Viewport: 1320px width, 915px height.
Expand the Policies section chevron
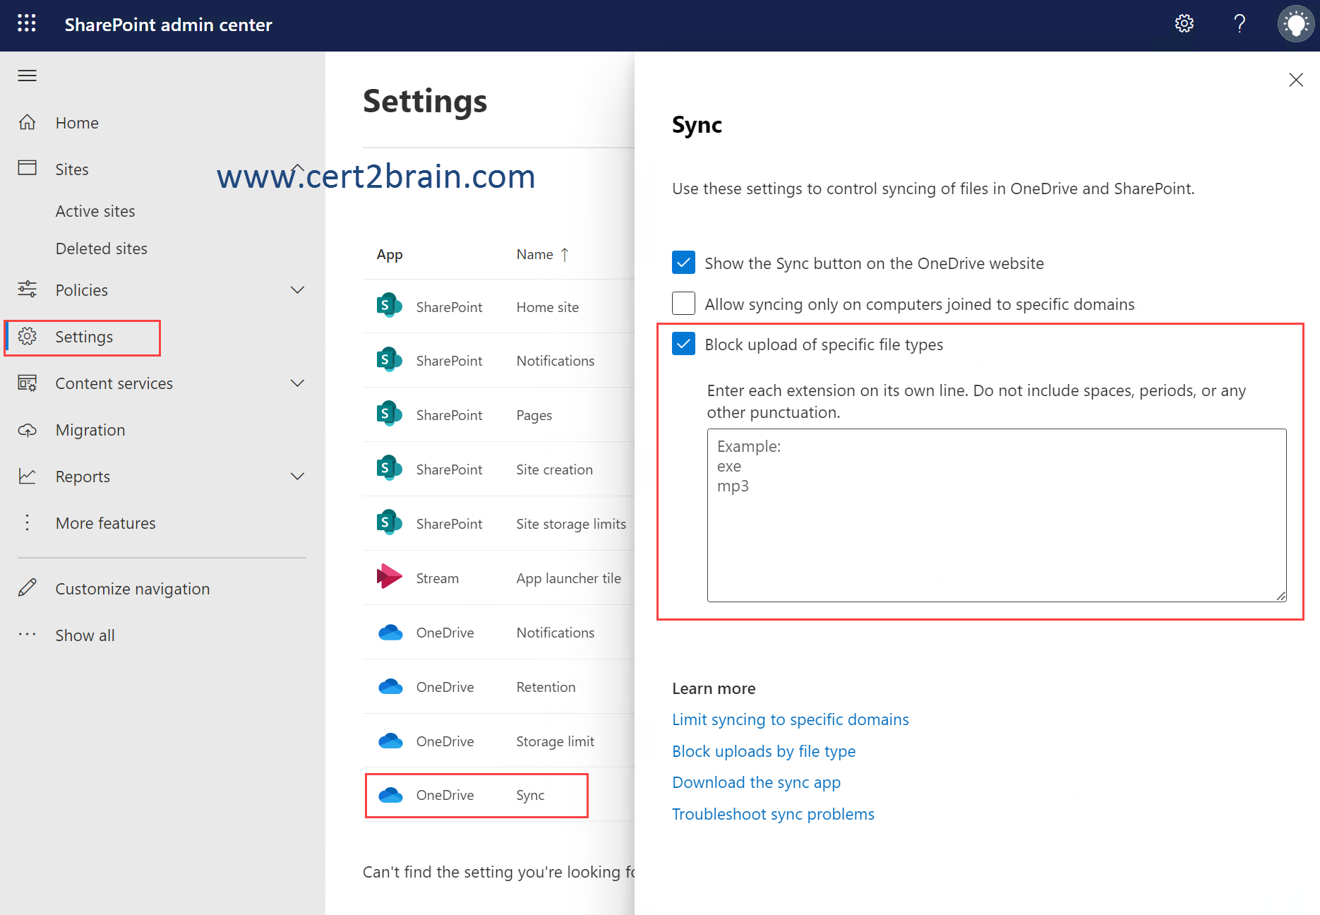point(298,289)
